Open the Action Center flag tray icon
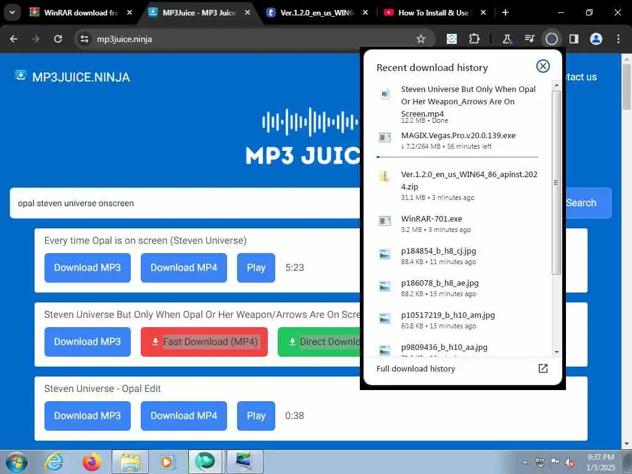This screenshot has height=474, width=632. tap(555, 462)
